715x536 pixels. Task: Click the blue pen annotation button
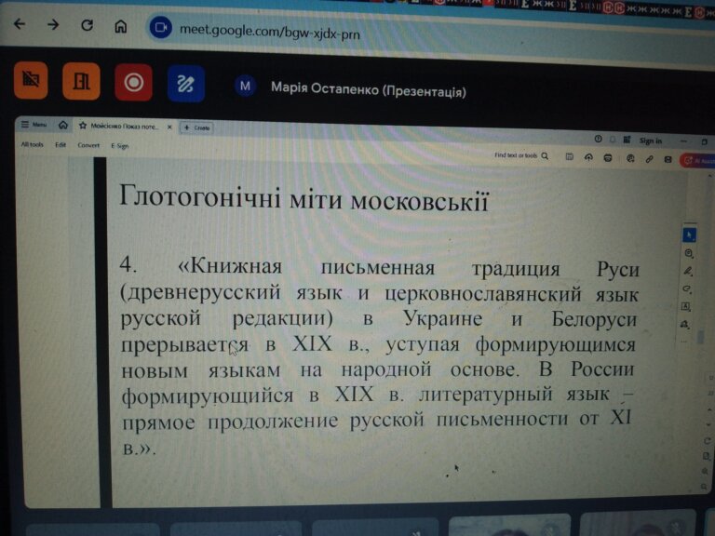[186, 84]
